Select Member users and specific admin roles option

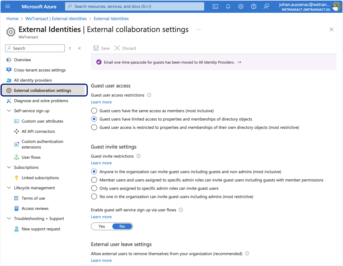pos(94,180)
